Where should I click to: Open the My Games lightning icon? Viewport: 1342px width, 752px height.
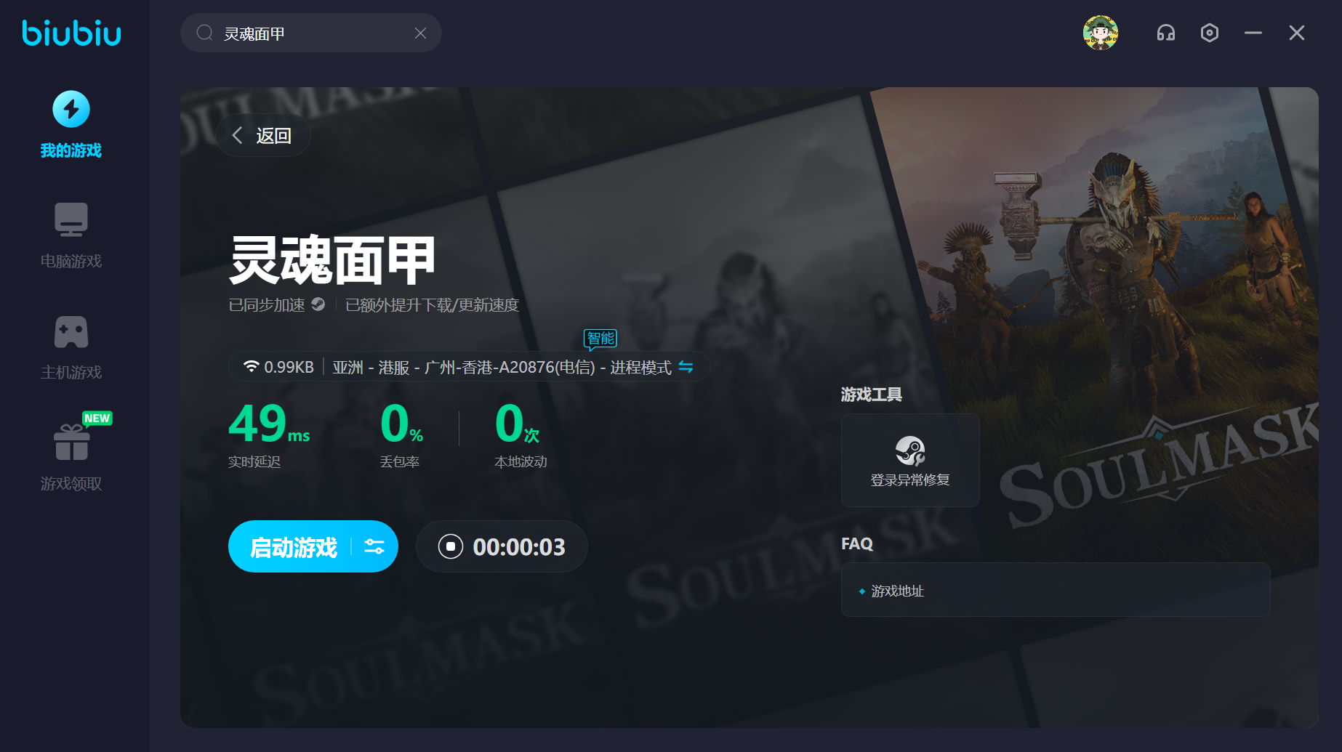click(x=71, y=110)
